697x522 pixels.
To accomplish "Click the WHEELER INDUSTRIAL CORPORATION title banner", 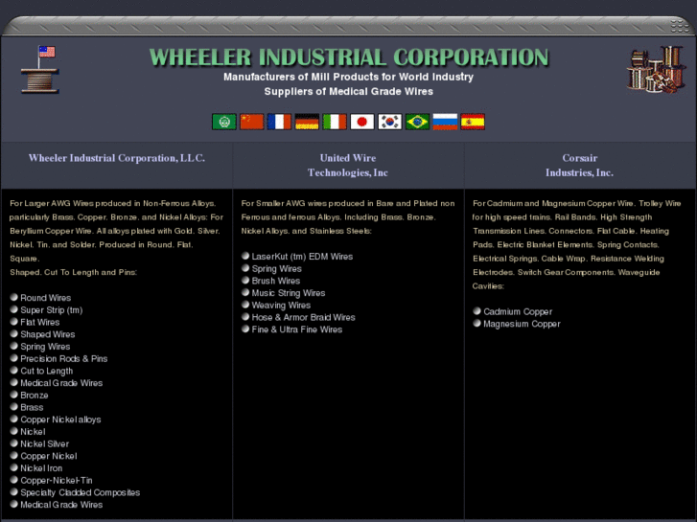I will (x=349, y=57).
